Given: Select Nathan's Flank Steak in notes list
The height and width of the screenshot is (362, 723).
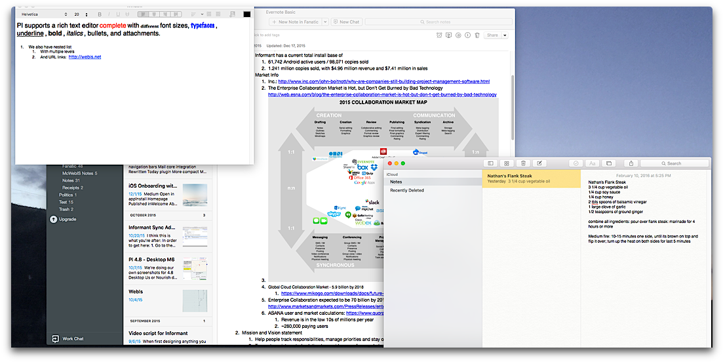Looking at the screenshot, I should click(531, 179).
